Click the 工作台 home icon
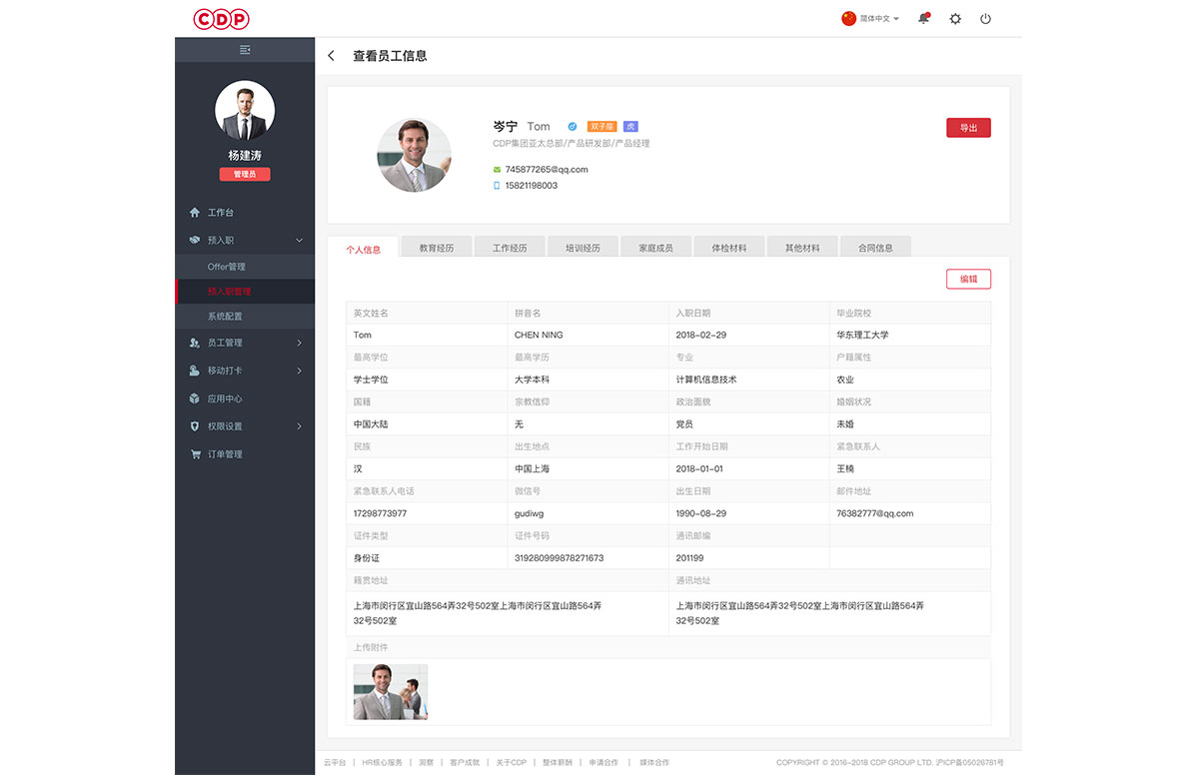This screenshot has height=775, width=1199. 195,213
